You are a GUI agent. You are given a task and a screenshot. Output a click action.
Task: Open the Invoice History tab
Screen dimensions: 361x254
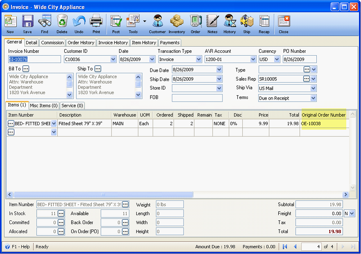click(x=113, y=43)
